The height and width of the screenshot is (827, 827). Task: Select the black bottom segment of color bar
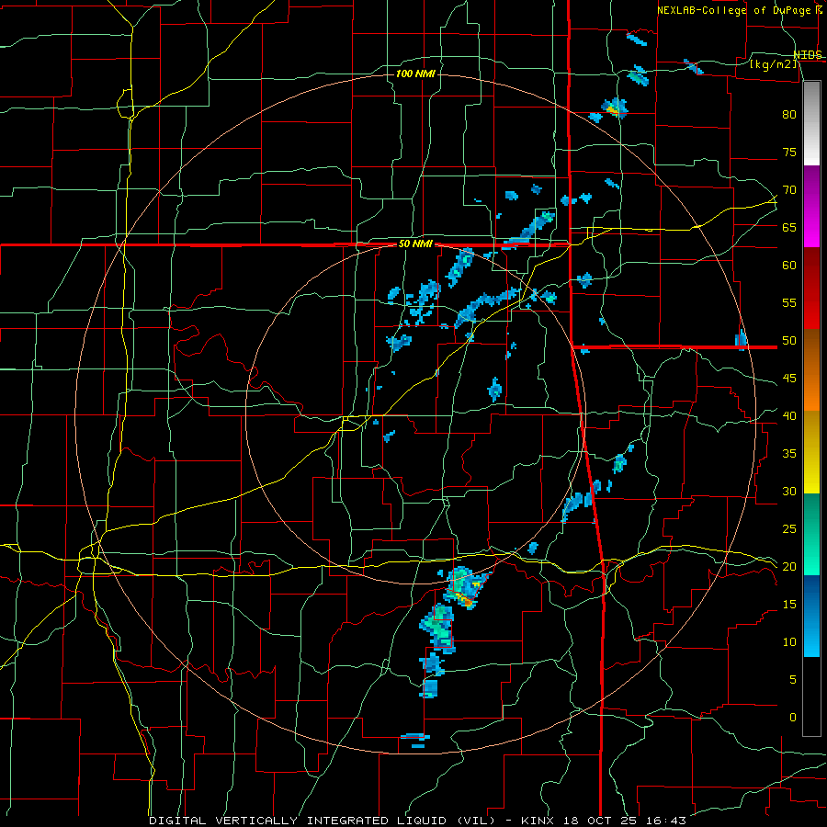coord(811,697)
